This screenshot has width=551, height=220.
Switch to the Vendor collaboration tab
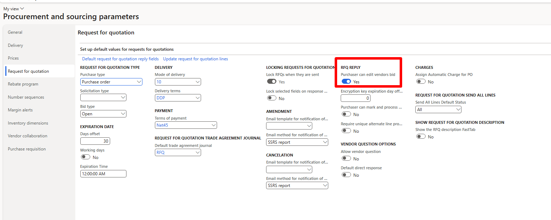coord(27,136)
